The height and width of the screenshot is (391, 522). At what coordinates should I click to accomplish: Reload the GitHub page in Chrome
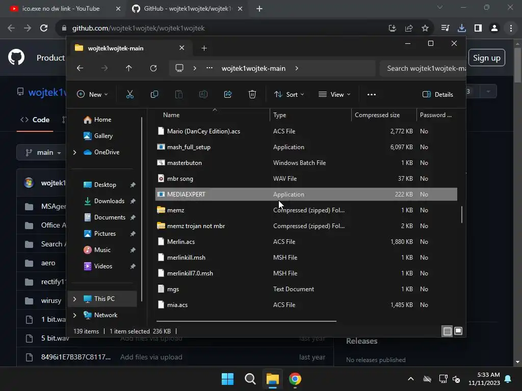click(44, 29)
